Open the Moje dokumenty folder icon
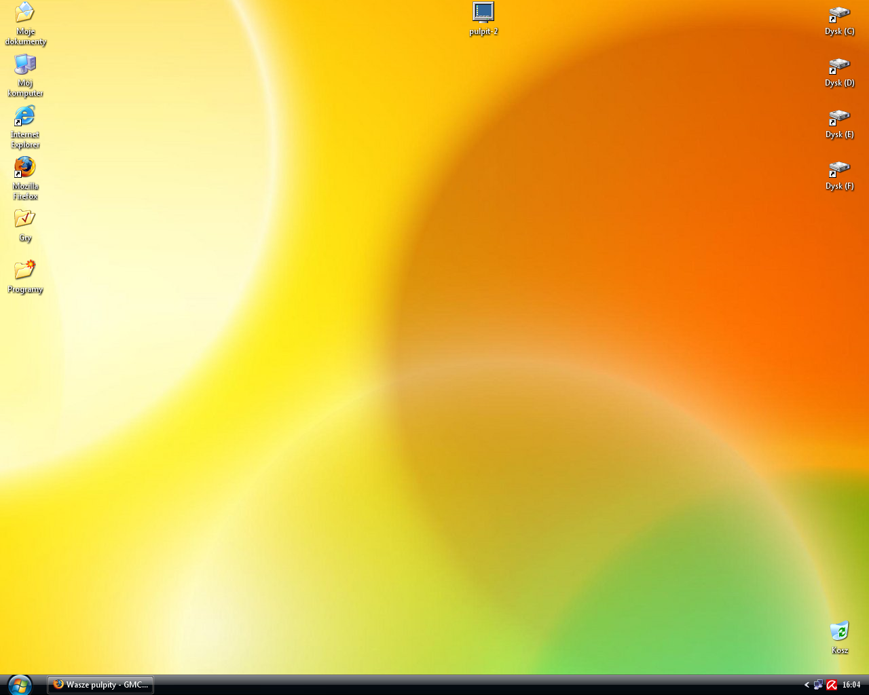The width and height of the screenshot is (869, 695). (25, 13)
